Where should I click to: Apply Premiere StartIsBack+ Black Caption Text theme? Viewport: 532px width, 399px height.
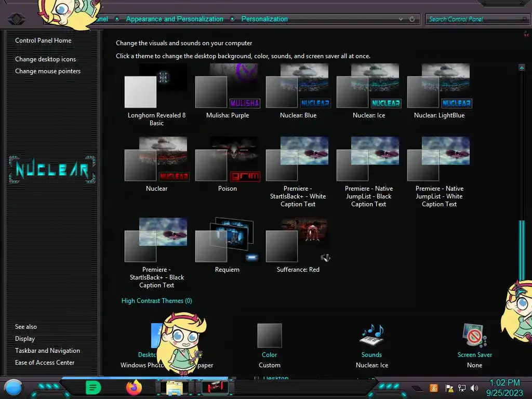pos(156,253)
